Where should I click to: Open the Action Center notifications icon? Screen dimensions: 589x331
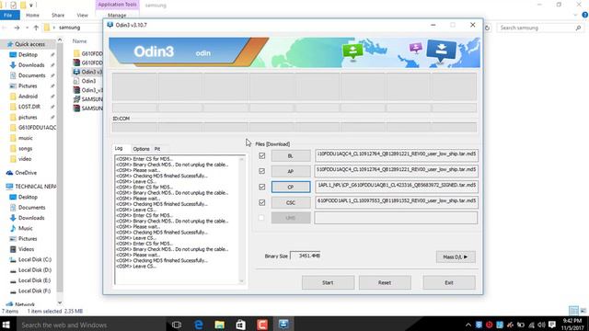coord(552,325)
